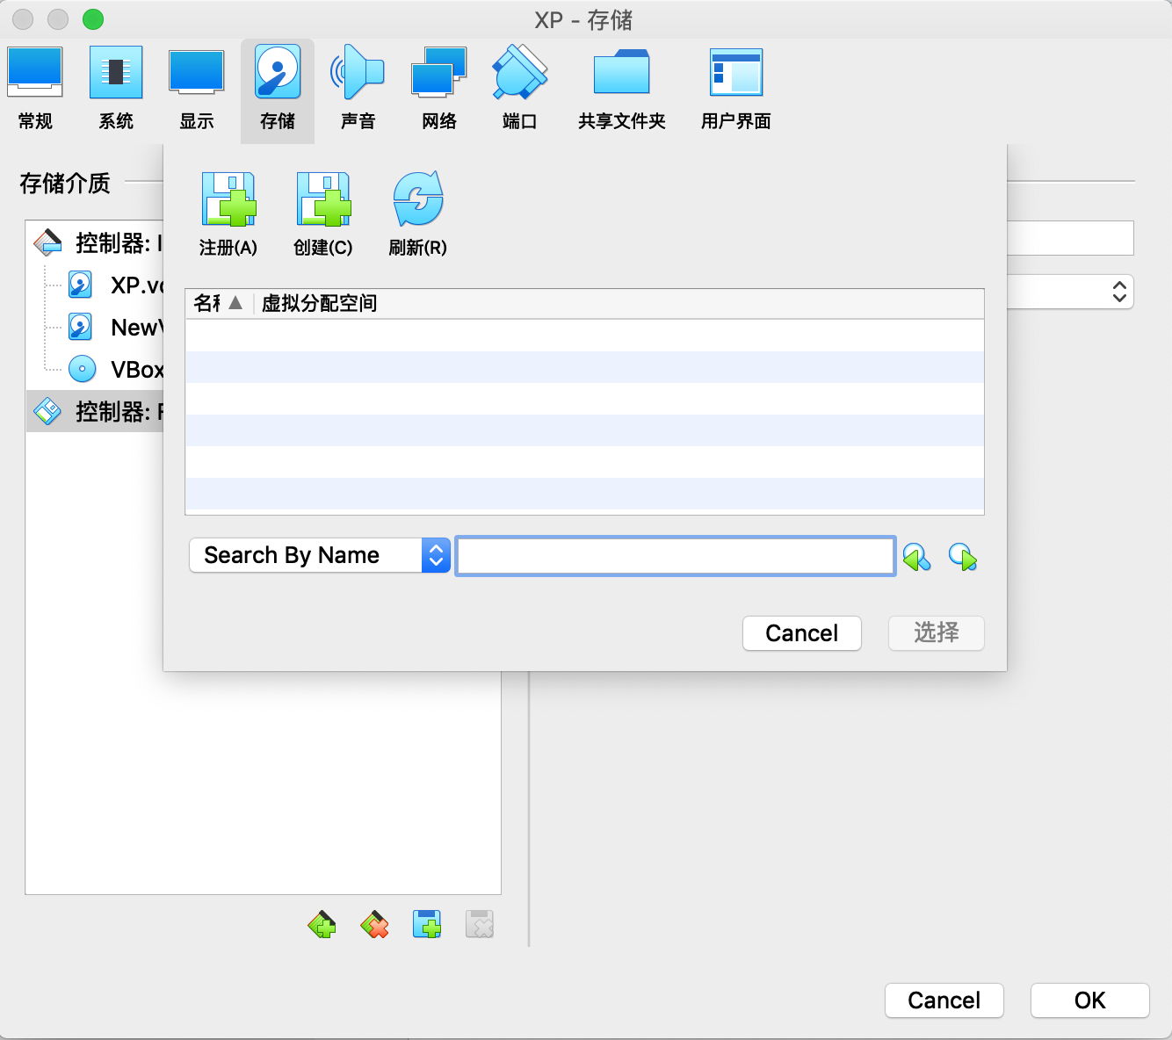Viewport: 1172px width, 1040px height.
Task: Click the previous search match arrow
Action: 916,557
